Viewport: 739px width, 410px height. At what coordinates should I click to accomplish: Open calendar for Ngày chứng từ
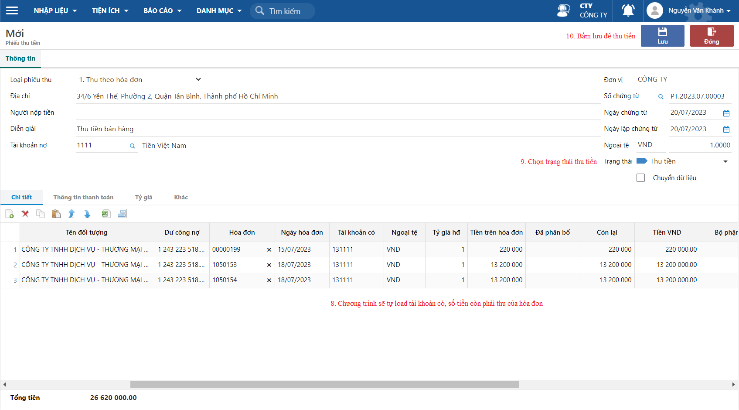(726, 113)
